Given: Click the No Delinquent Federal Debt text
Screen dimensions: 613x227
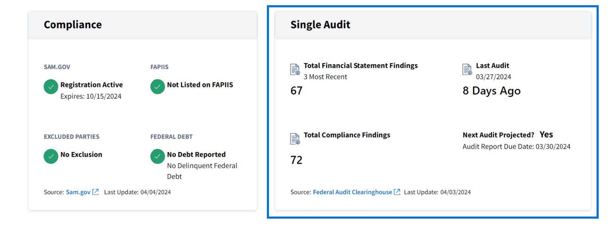Looking at the screenshot, I should (x=202, y=171).
